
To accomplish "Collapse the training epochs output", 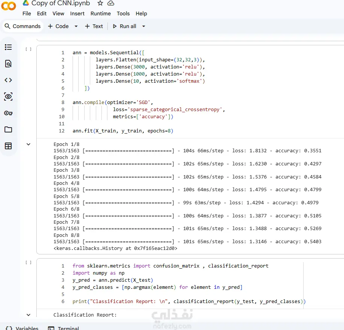I will tap(28, 144).
